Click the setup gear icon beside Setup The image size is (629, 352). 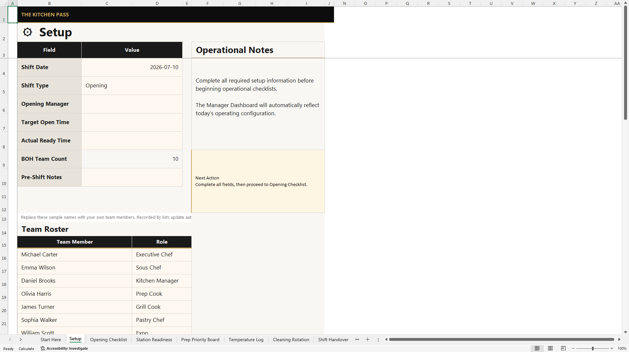coord(28,32)
